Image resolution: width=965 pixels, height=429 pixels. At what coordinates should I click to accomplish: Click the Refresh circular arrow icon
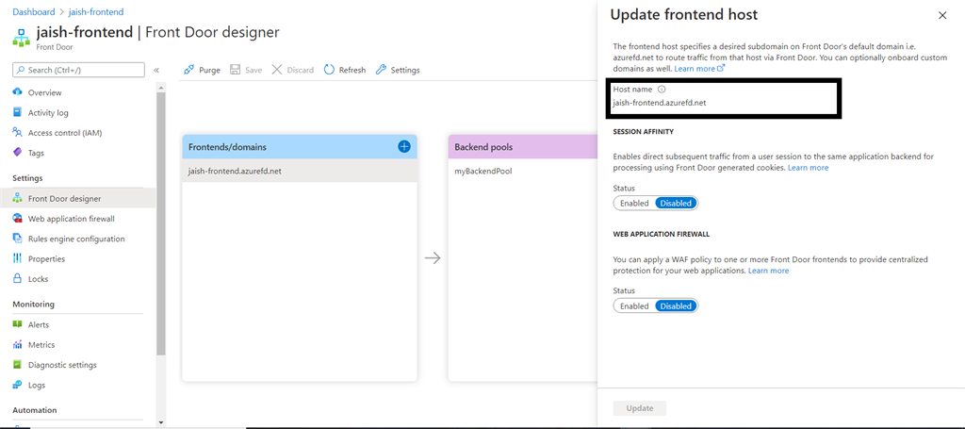tap(329, 70)
